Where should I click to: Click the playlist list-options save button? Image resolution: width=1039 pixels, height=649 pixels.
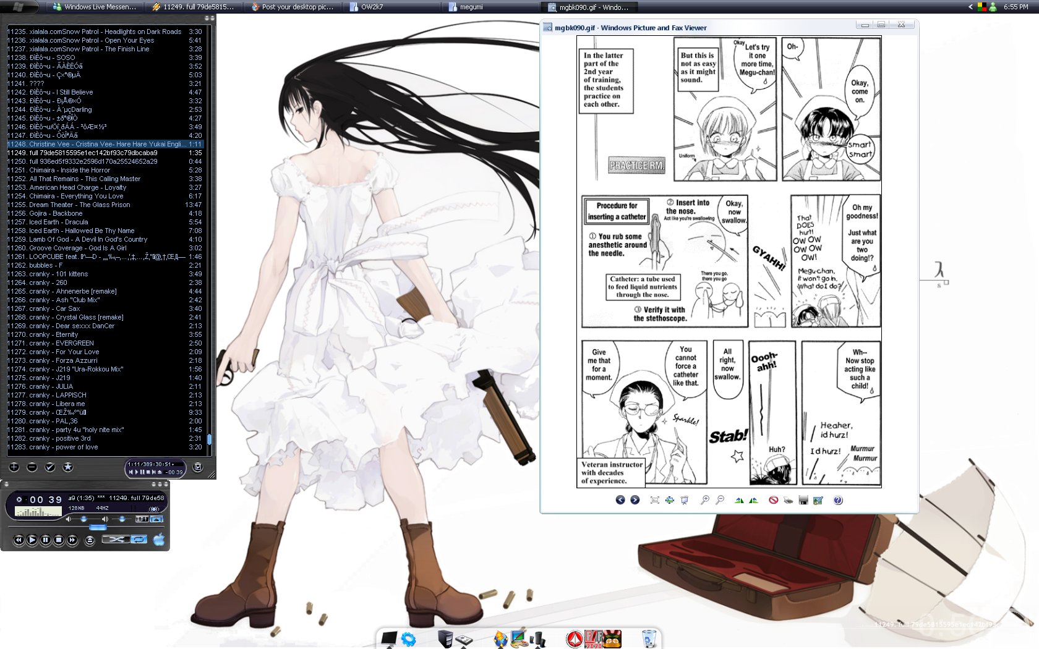click(198, 467)
